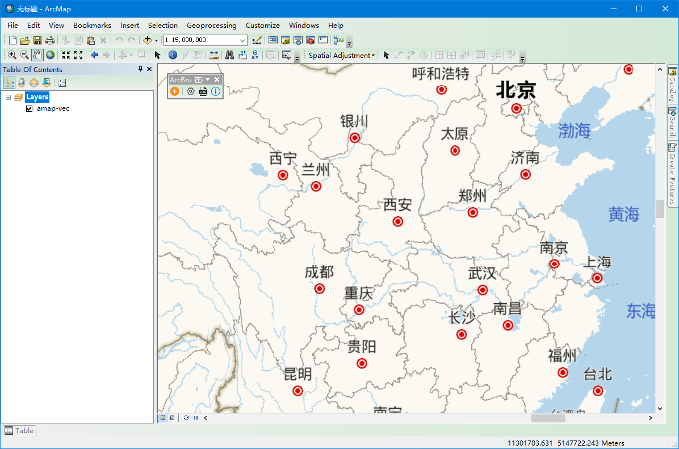Launch ModelBuilder window
The height and width of the screenshot is (449, 679).
pos(338,40)
